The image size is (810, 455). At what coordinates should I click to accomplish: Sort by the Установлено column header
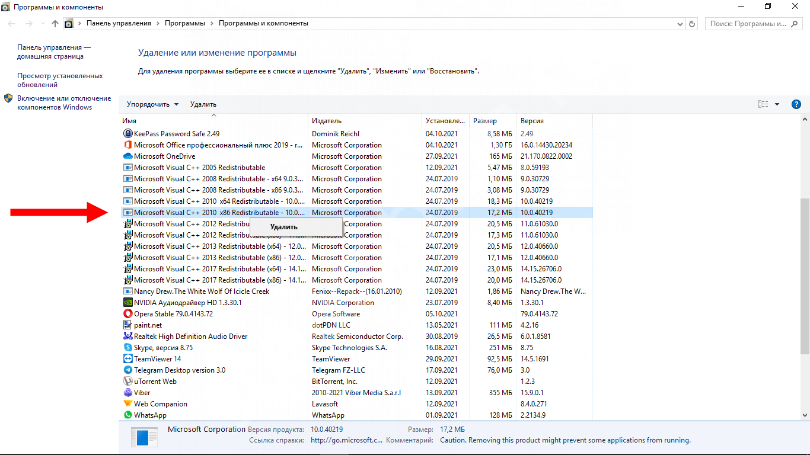tap(446, 121)
